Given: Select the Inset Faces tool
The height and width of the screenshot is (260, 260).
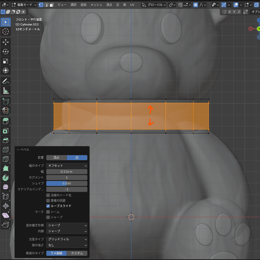Looking at the screenshot, I should (x=6, y=131).
